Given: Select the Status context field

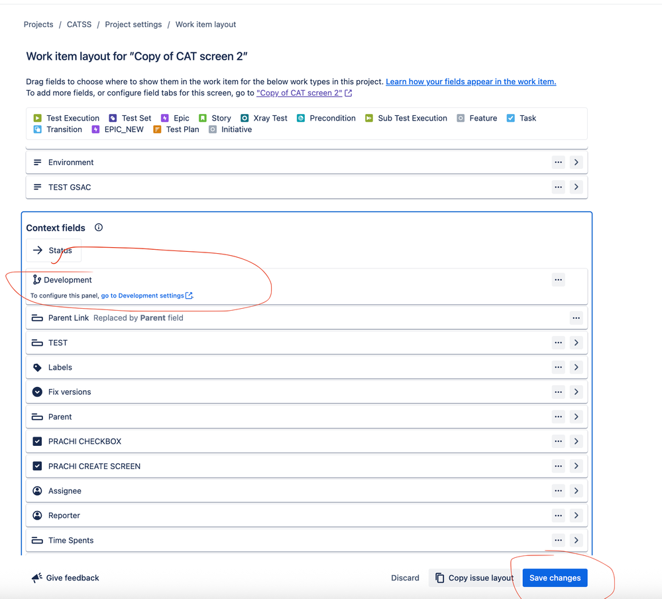Looking at the screenshot, I should 54,250.
